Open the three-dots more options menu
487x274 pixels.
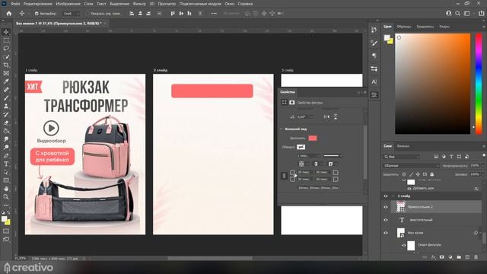pos(214,14)
